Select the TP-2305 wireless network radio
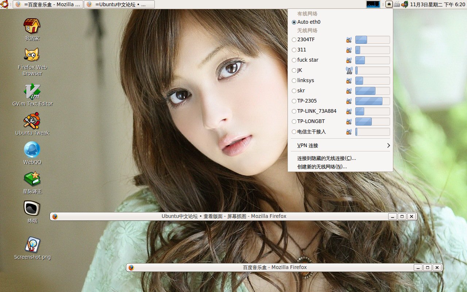Viewport: 467px width, 292px height. pyautogui.click(x=294, y=101)
